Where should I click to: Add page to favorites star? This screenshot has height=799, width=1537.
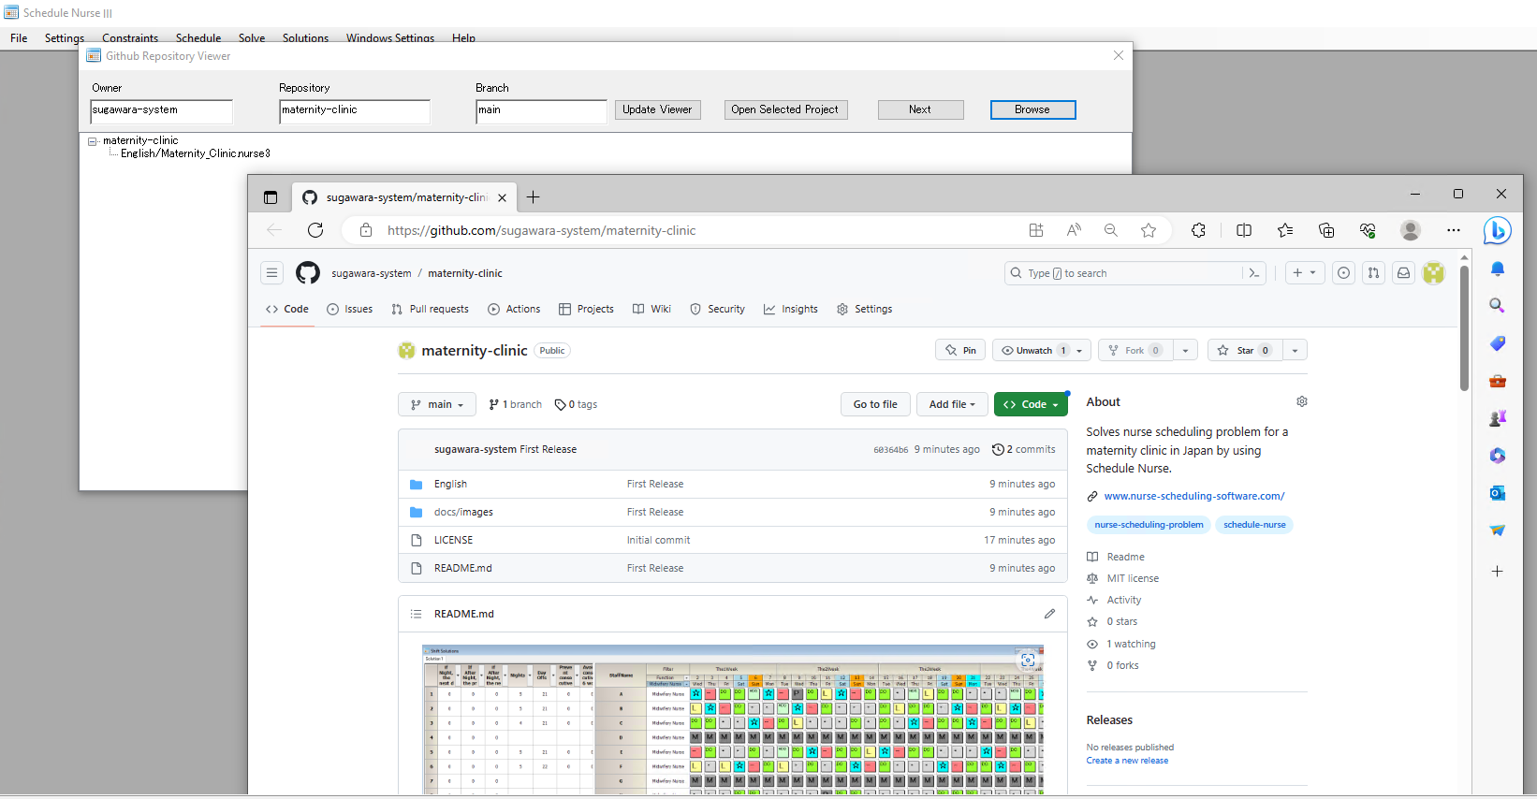tap(1149, 230)
